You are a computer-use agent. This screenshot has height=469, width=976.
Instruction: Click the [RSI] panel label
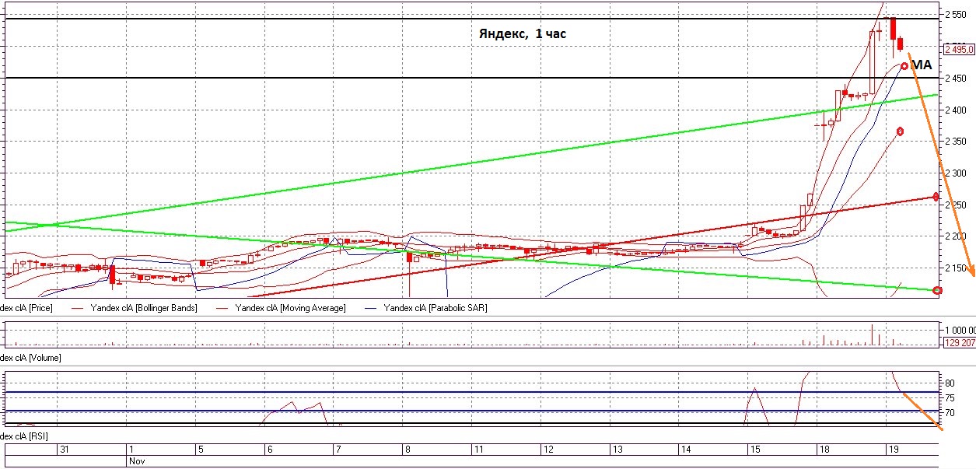tap(26, 436)
